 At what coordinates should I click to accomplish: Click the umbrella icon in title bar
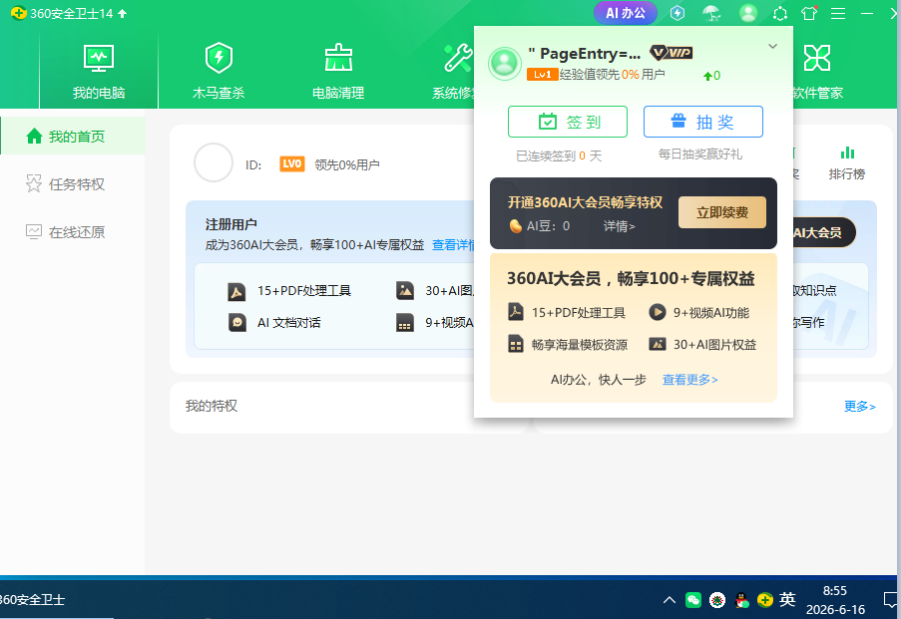[x=712, y=13]
